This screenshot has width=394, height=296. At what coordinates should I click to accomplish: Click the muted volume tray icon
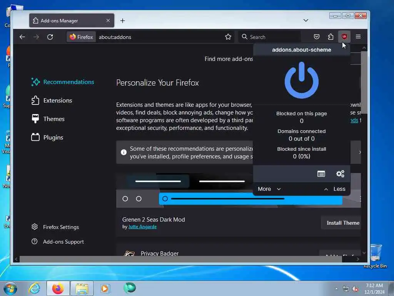point(355,289)
